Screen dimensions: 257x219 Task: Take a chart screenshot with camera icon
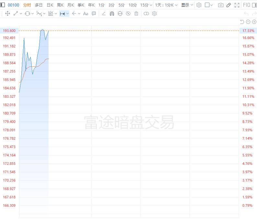point(221,5)
